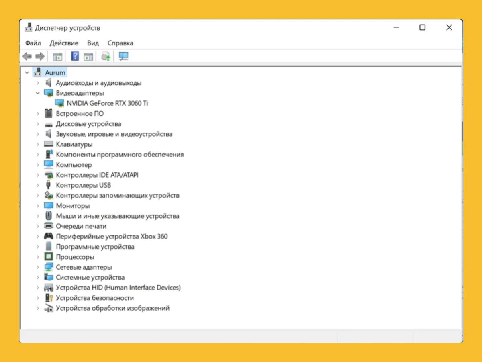Open the blue Help question-mark toolbar icon
The width and height of the screenshot is (482, 362).
75,57
